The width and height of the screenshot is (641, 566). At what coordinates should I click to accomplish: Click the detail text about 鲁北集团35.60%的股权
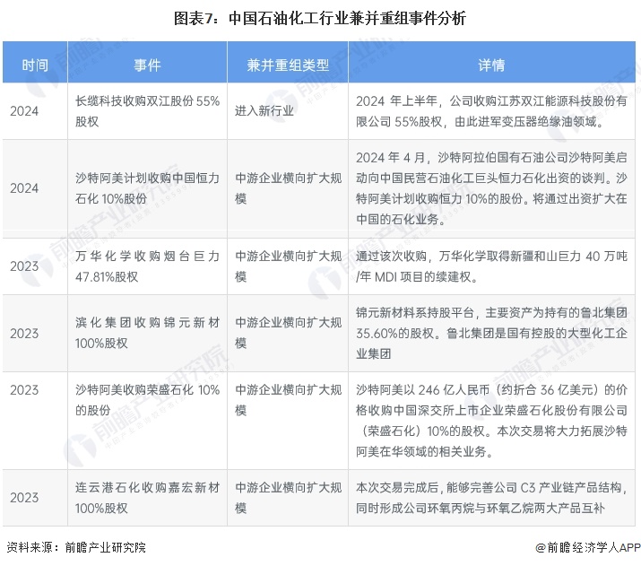(x=491, y=333)
